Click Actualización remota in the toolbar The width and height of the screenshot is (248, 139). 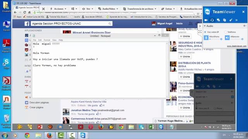191,9
